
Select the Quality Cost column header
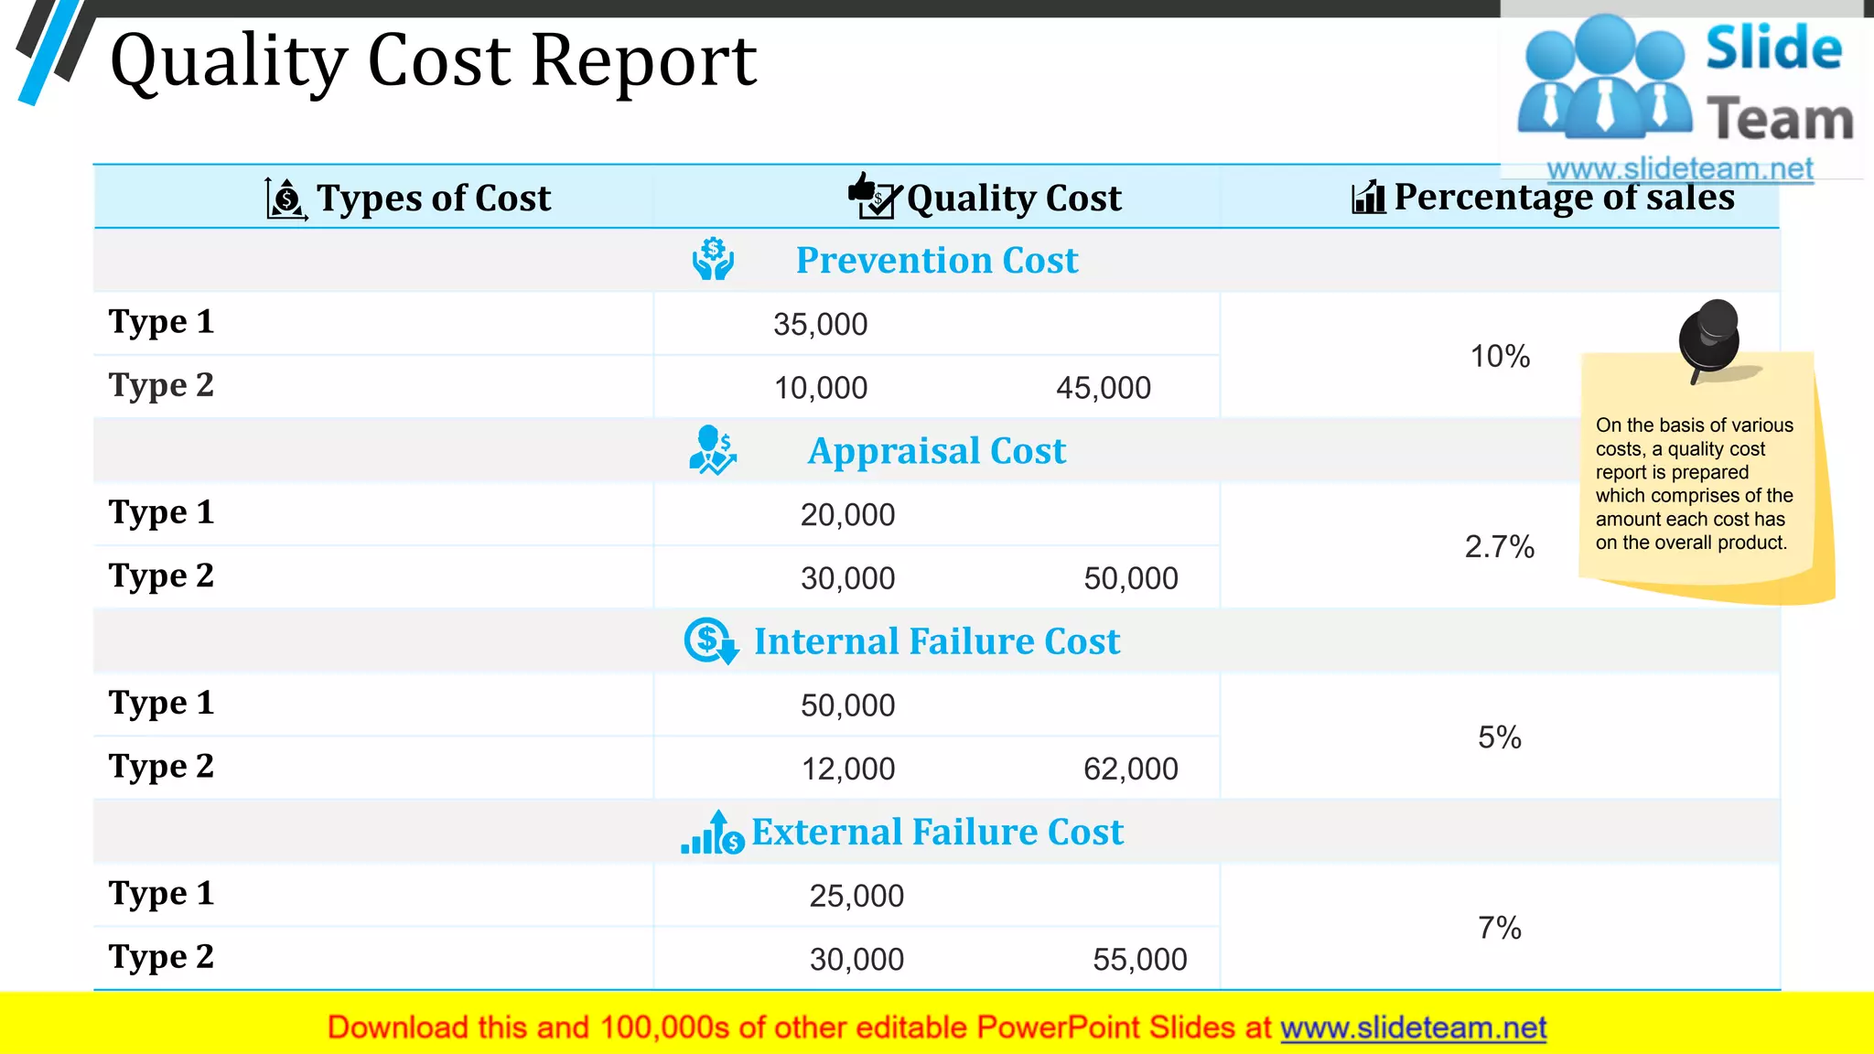1014,198
